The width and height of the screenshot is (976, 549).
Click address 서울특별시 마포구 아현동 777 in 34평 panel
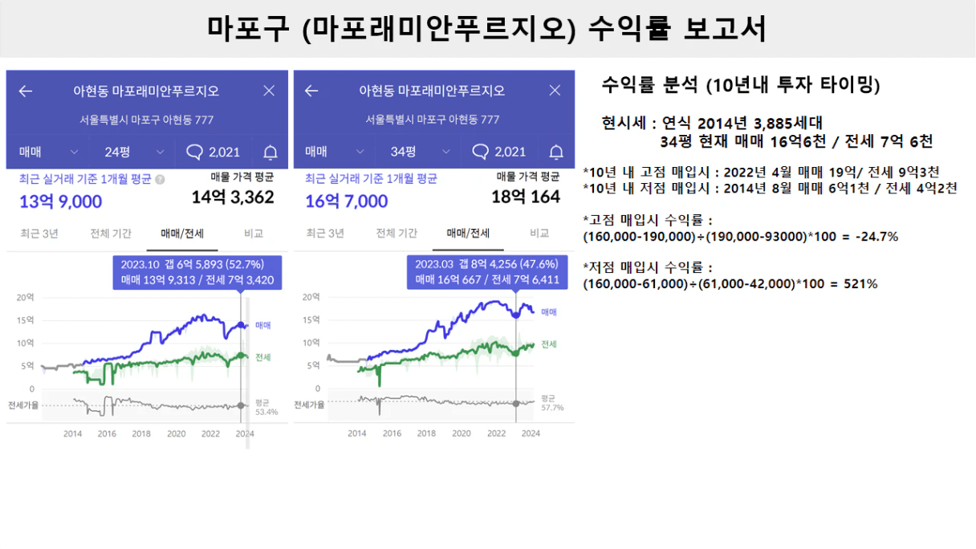click(x=432, y=119)
